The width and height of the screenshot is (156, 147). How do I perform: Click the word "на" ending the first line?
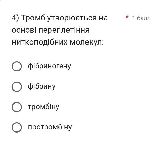[x=103, y=18]
